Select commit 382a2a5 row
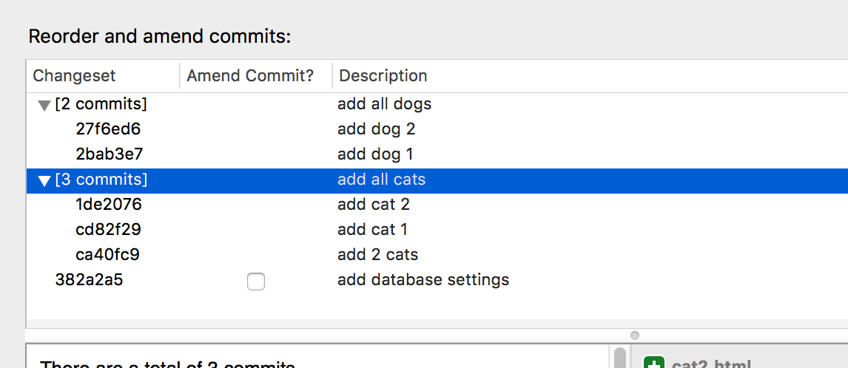The image size is (848, 368). (x=89, y=280)
